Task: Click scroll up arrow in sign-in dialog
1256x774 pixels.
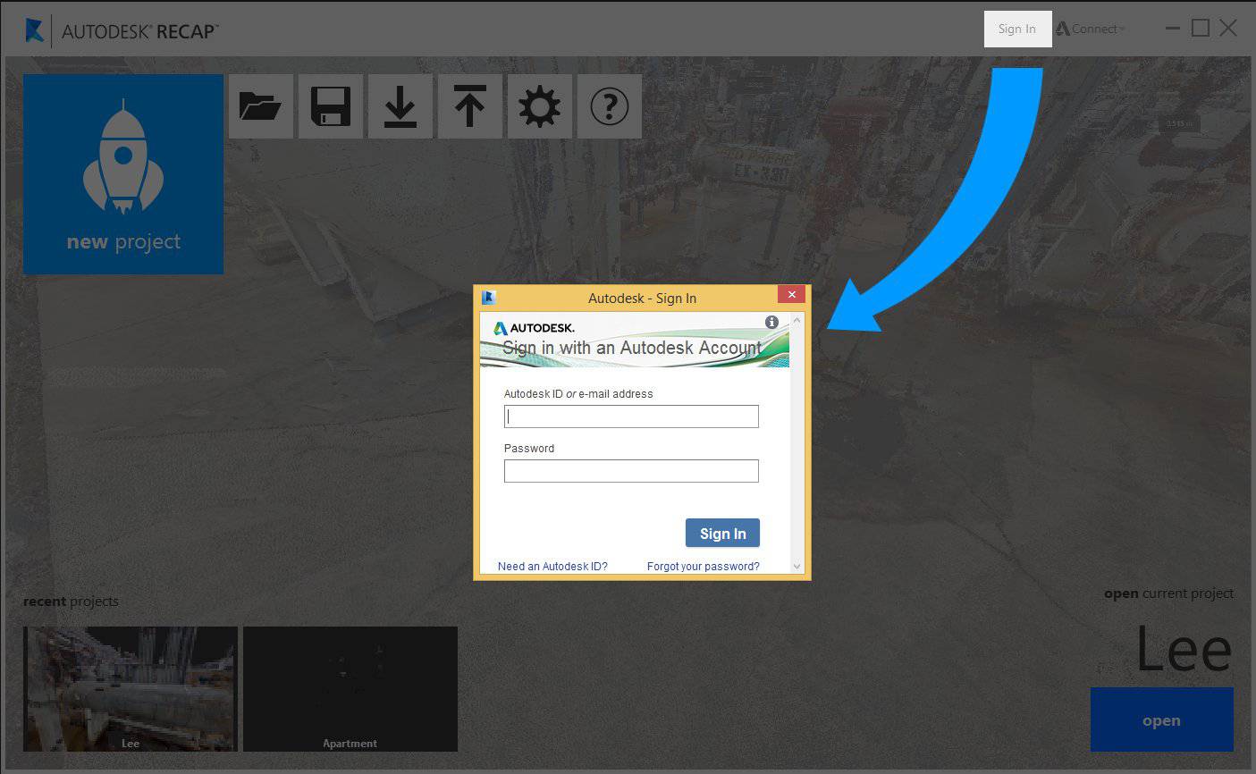Action: (x=797, y=319)
